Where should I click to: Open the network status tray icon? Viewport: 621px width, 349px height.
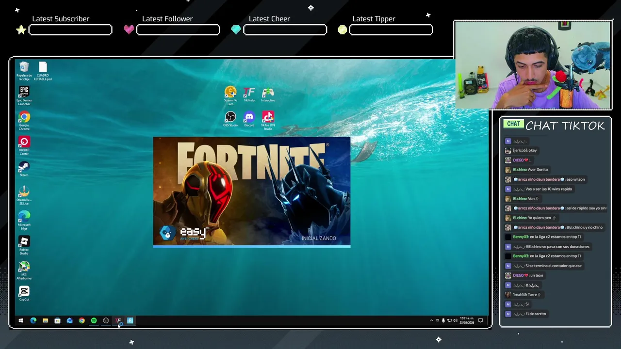(449, 320)
